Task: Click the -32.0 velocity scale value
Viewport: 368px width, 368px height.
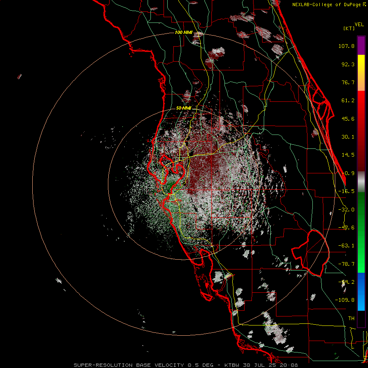Action: (x=346, y=210)
